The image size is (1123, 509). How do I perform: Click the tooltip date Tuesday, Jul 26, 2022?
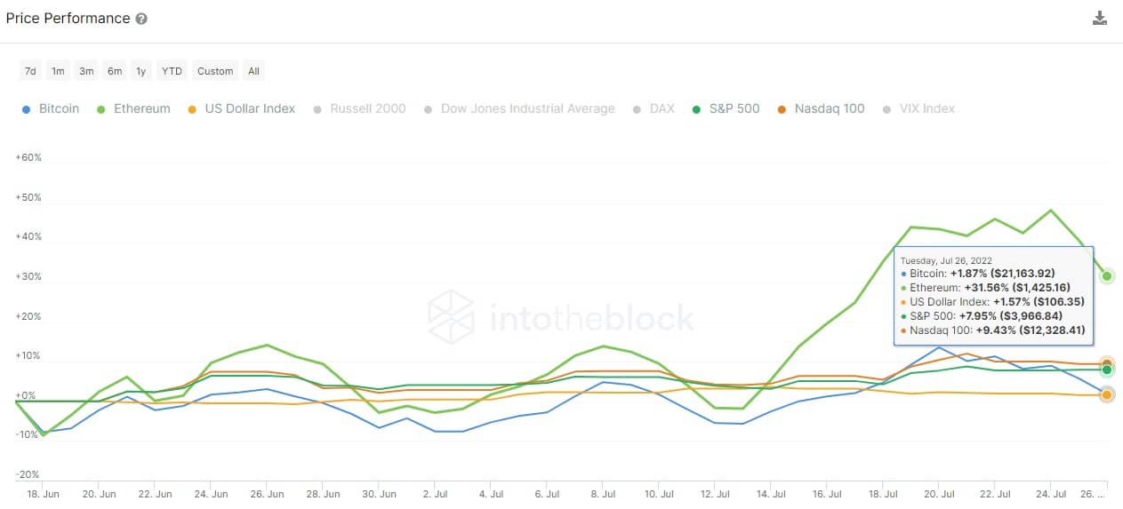pyautogui.click(x=946, y=261)
